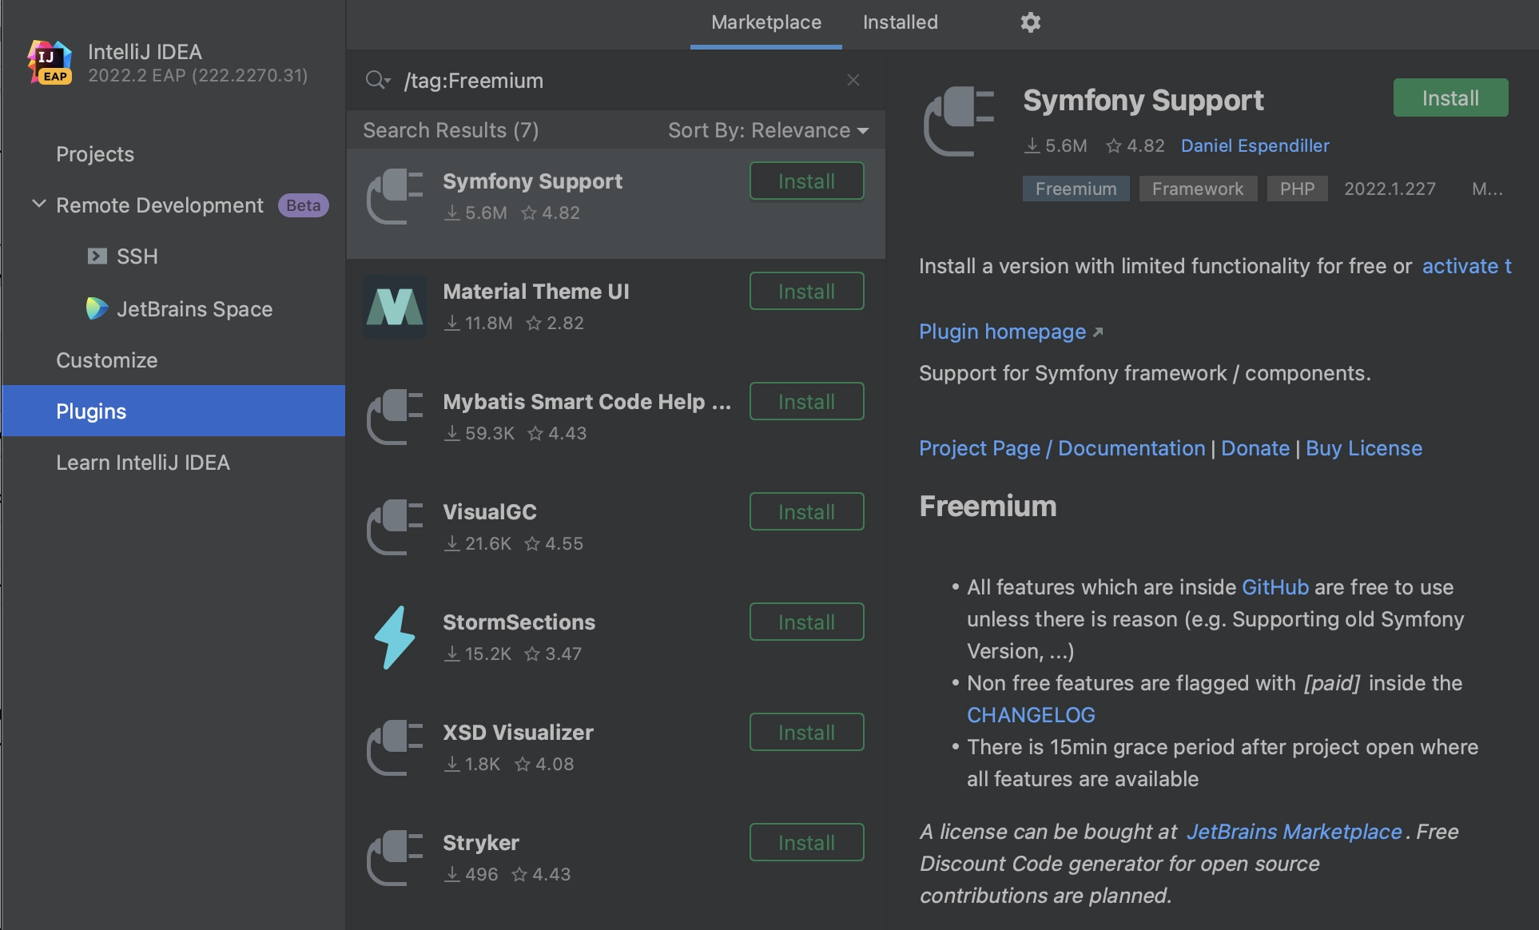Viewport: 1539px width, 930px height.
Task: Collapse the Remote Development tree section
Action: pyautogui.click(x=38, y=205)
